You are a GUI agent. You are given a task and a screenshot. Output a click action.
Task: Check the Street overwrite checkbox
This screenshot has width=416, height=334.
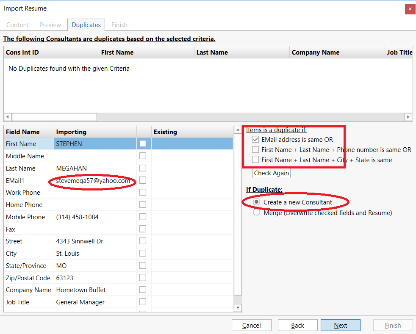point(143,241)
